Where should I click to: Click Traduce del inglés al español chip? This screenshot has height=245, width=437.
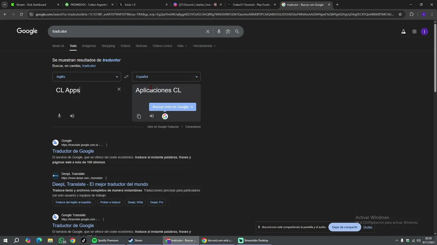pyautogui.click(x=74, y=202)
